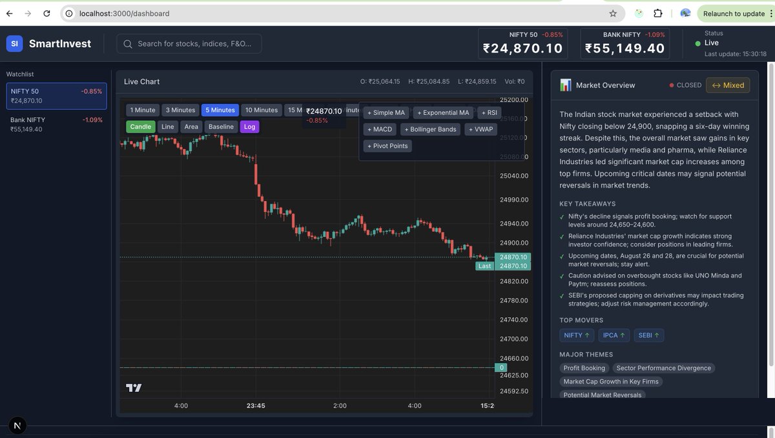Click the browser address bar

click(342, 14)
